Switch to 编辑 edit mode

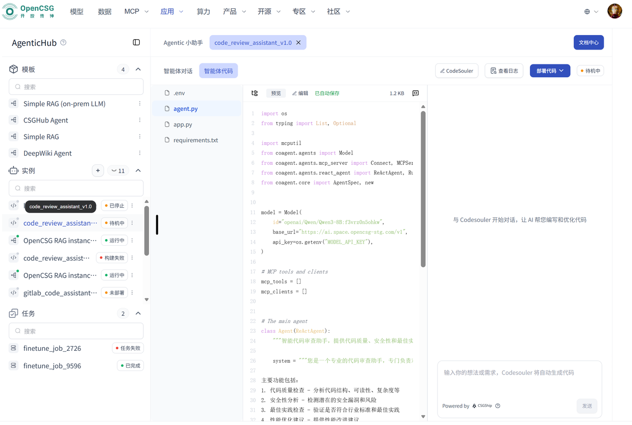click(300, 93)
